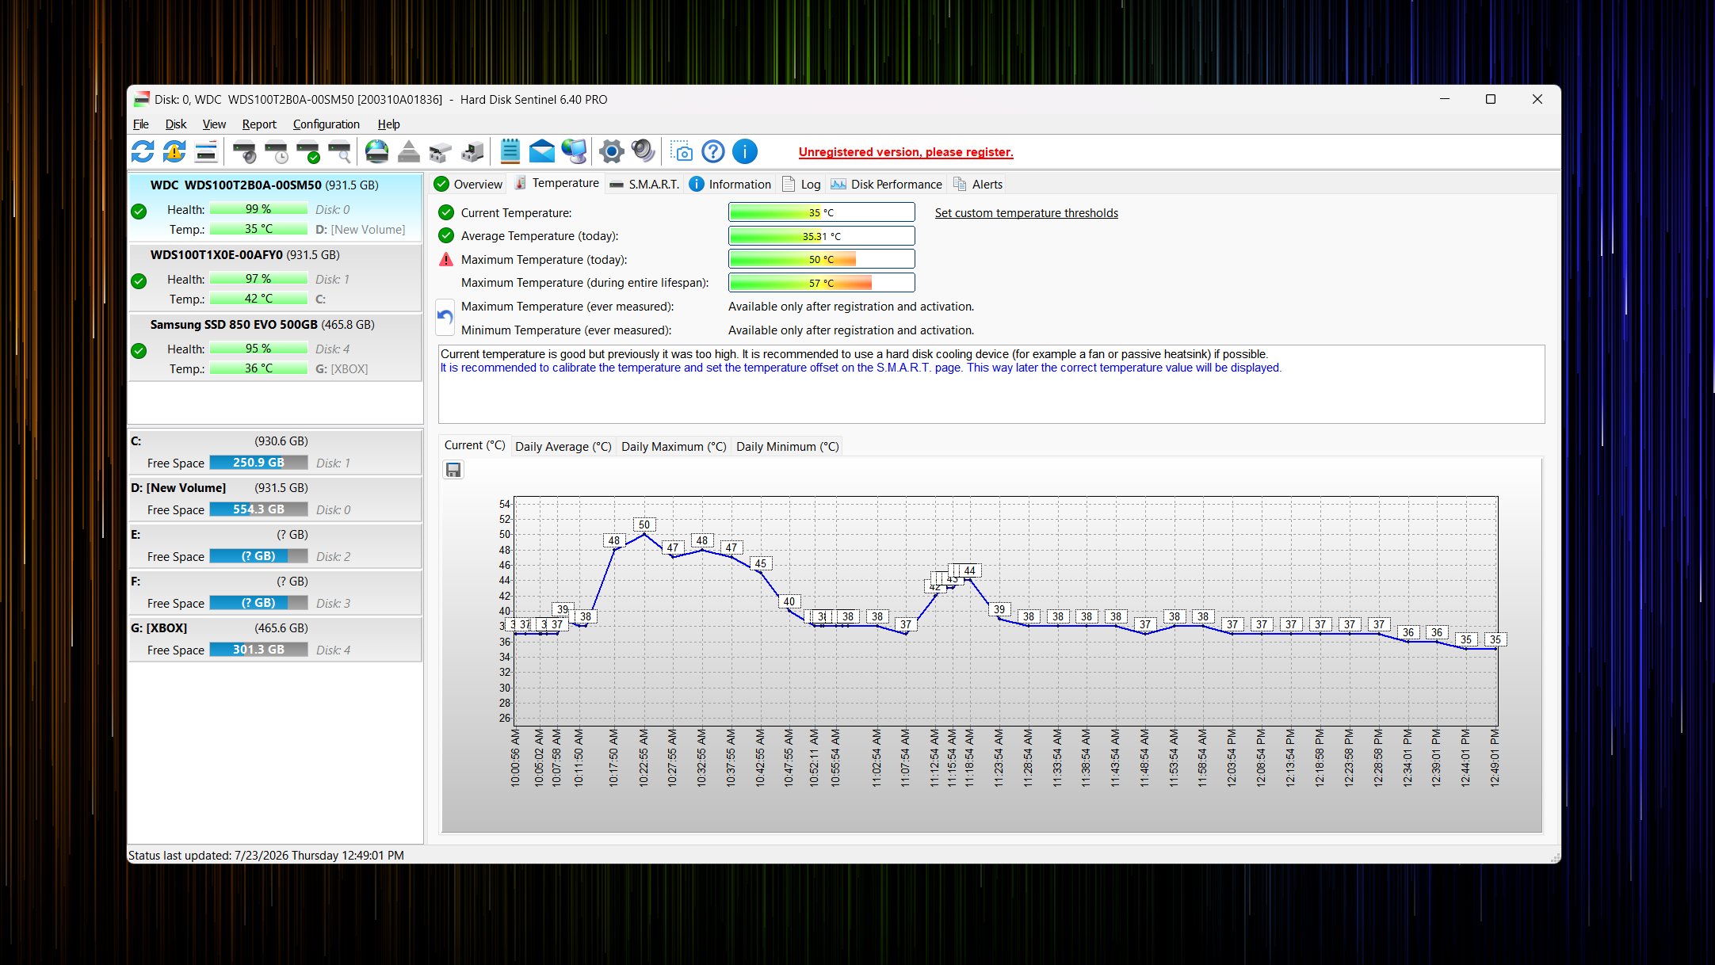Switch to the Overview tab
The image size is (1715, 965).
point(468,184)
